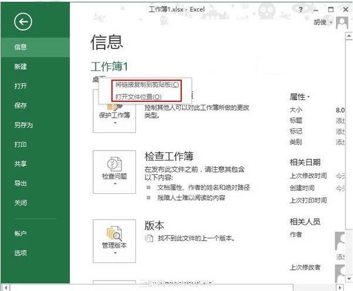353x291 pixels.
Task: Open the Manage Versions (管理版本) button
Action: pyautogui.click(x=114, y=241)
